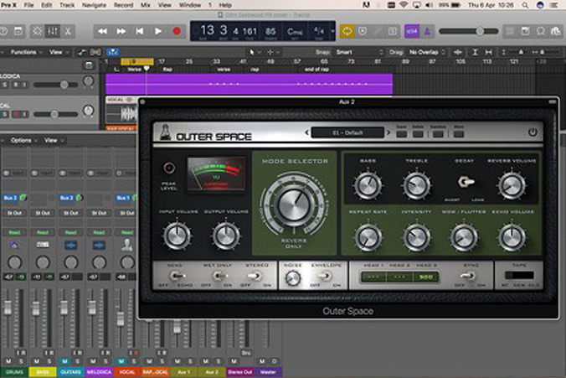Open the Browsers media icon at far right
The image size is (566, 378).
[x=555, y=32]
